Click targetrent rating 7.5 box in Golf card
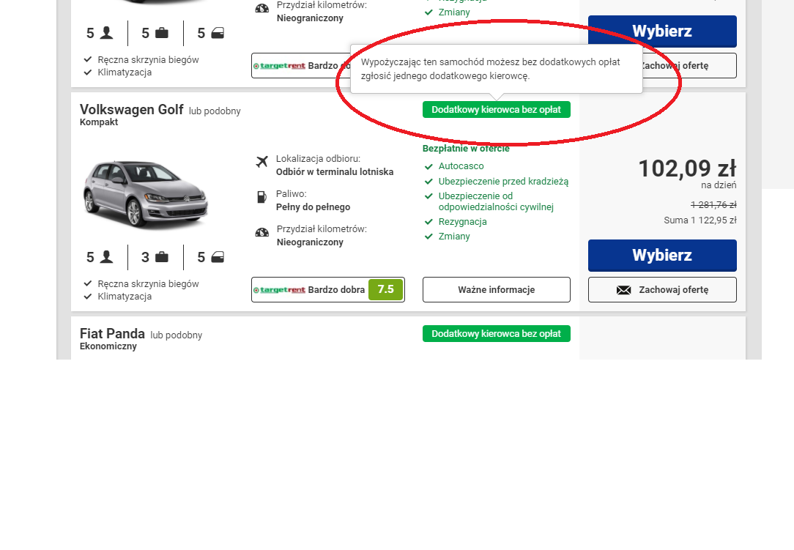 327,290
